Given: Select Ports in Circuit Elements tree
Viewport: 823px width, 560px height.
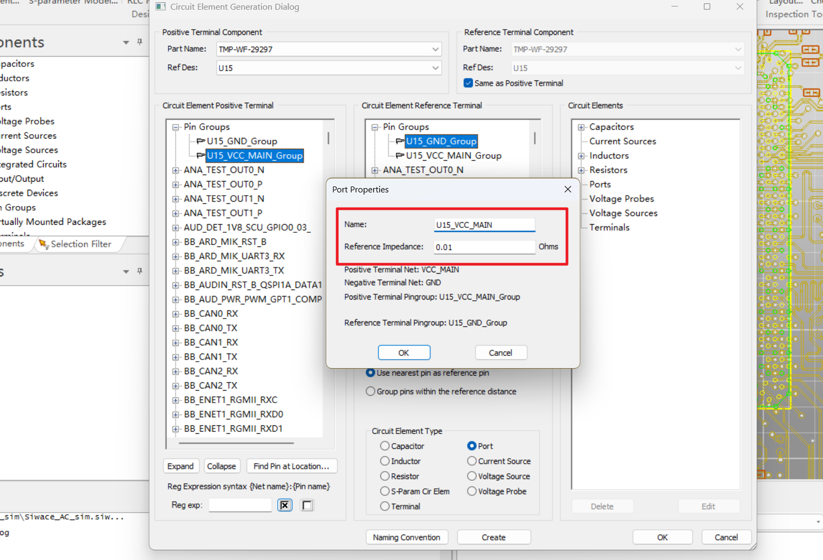Looking at the screenshot, I should click(600, 184).
